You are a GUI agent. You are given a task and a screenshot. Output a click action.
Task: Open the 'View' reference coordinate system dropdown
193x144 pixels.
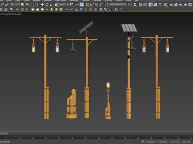click(64, 4)
